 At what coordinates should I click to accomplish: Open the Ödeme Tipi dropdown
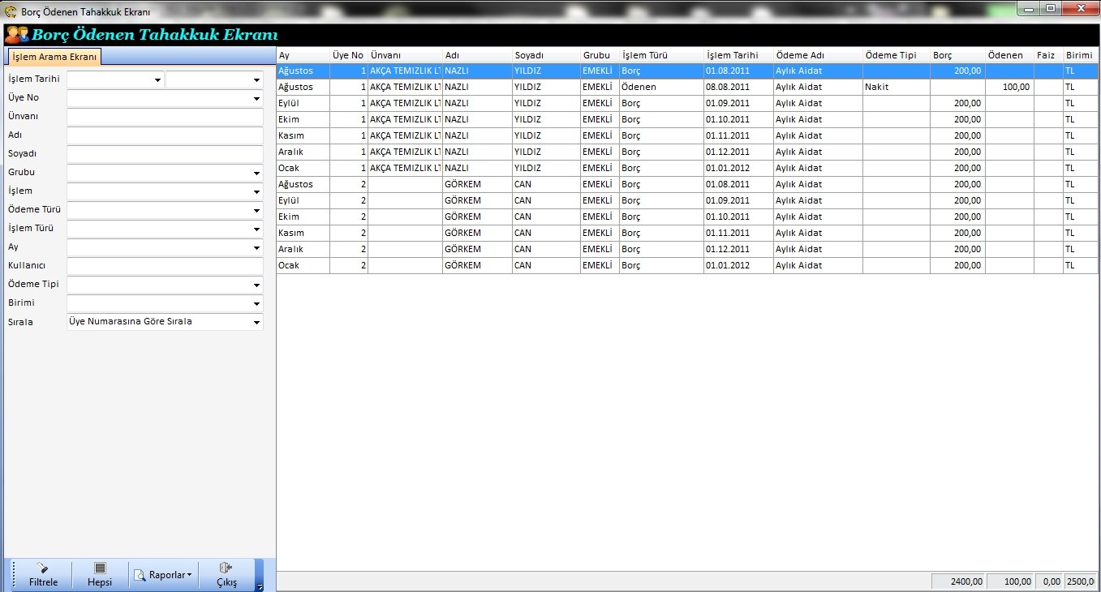[x=256, y=285]
